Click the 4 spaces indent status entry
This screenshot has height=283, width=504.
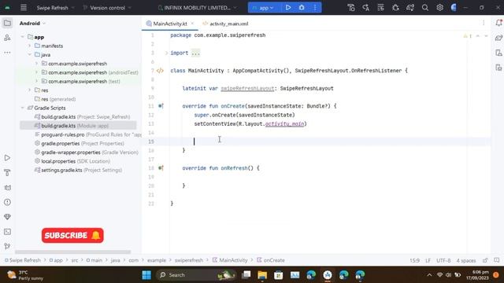[466, 260]
